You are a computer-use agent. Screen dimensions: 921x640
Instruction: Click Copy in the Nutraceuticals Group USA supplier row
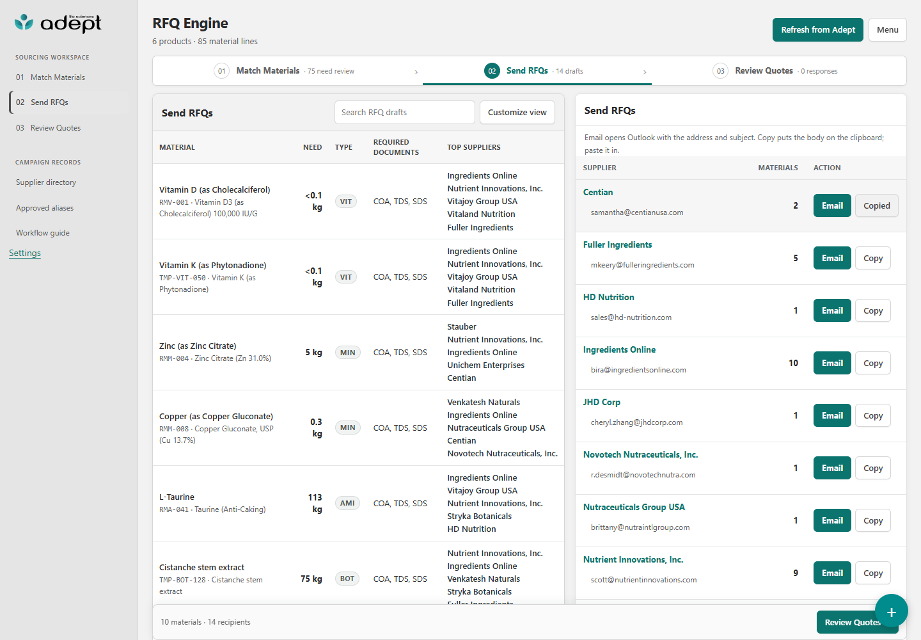pyautogui.click(x=873, y=520)
